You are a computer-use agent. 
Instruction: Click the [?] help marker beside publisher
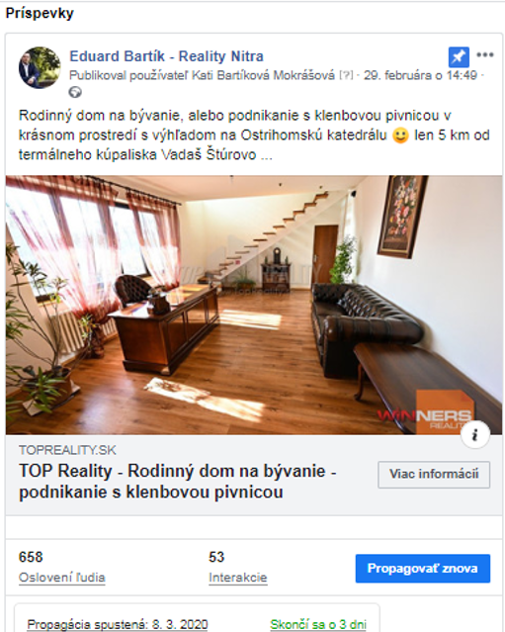346,75
